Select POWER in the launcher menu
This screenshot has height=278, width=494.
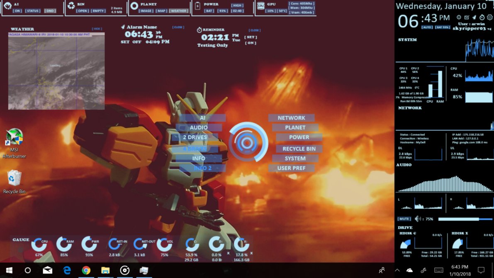point(299,137)
